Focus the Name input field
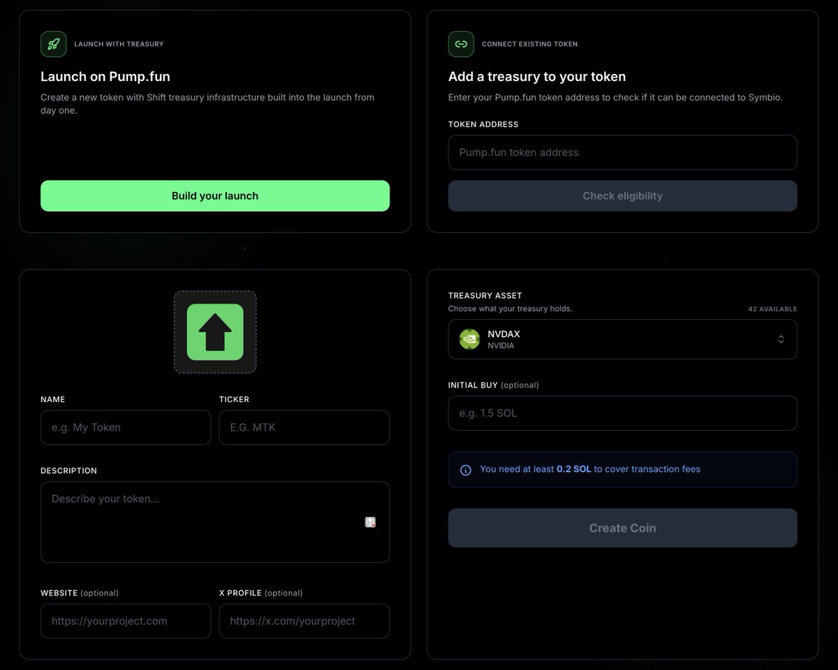This screenshot has width=838, height=670. [126, 427]
